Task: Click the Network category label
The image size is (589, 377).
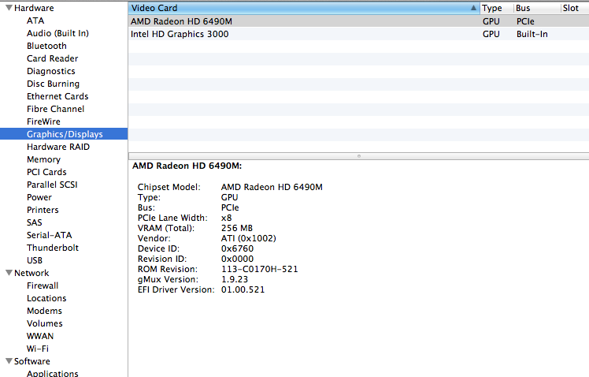Action: pyautogui.click(x=31, y=273)
